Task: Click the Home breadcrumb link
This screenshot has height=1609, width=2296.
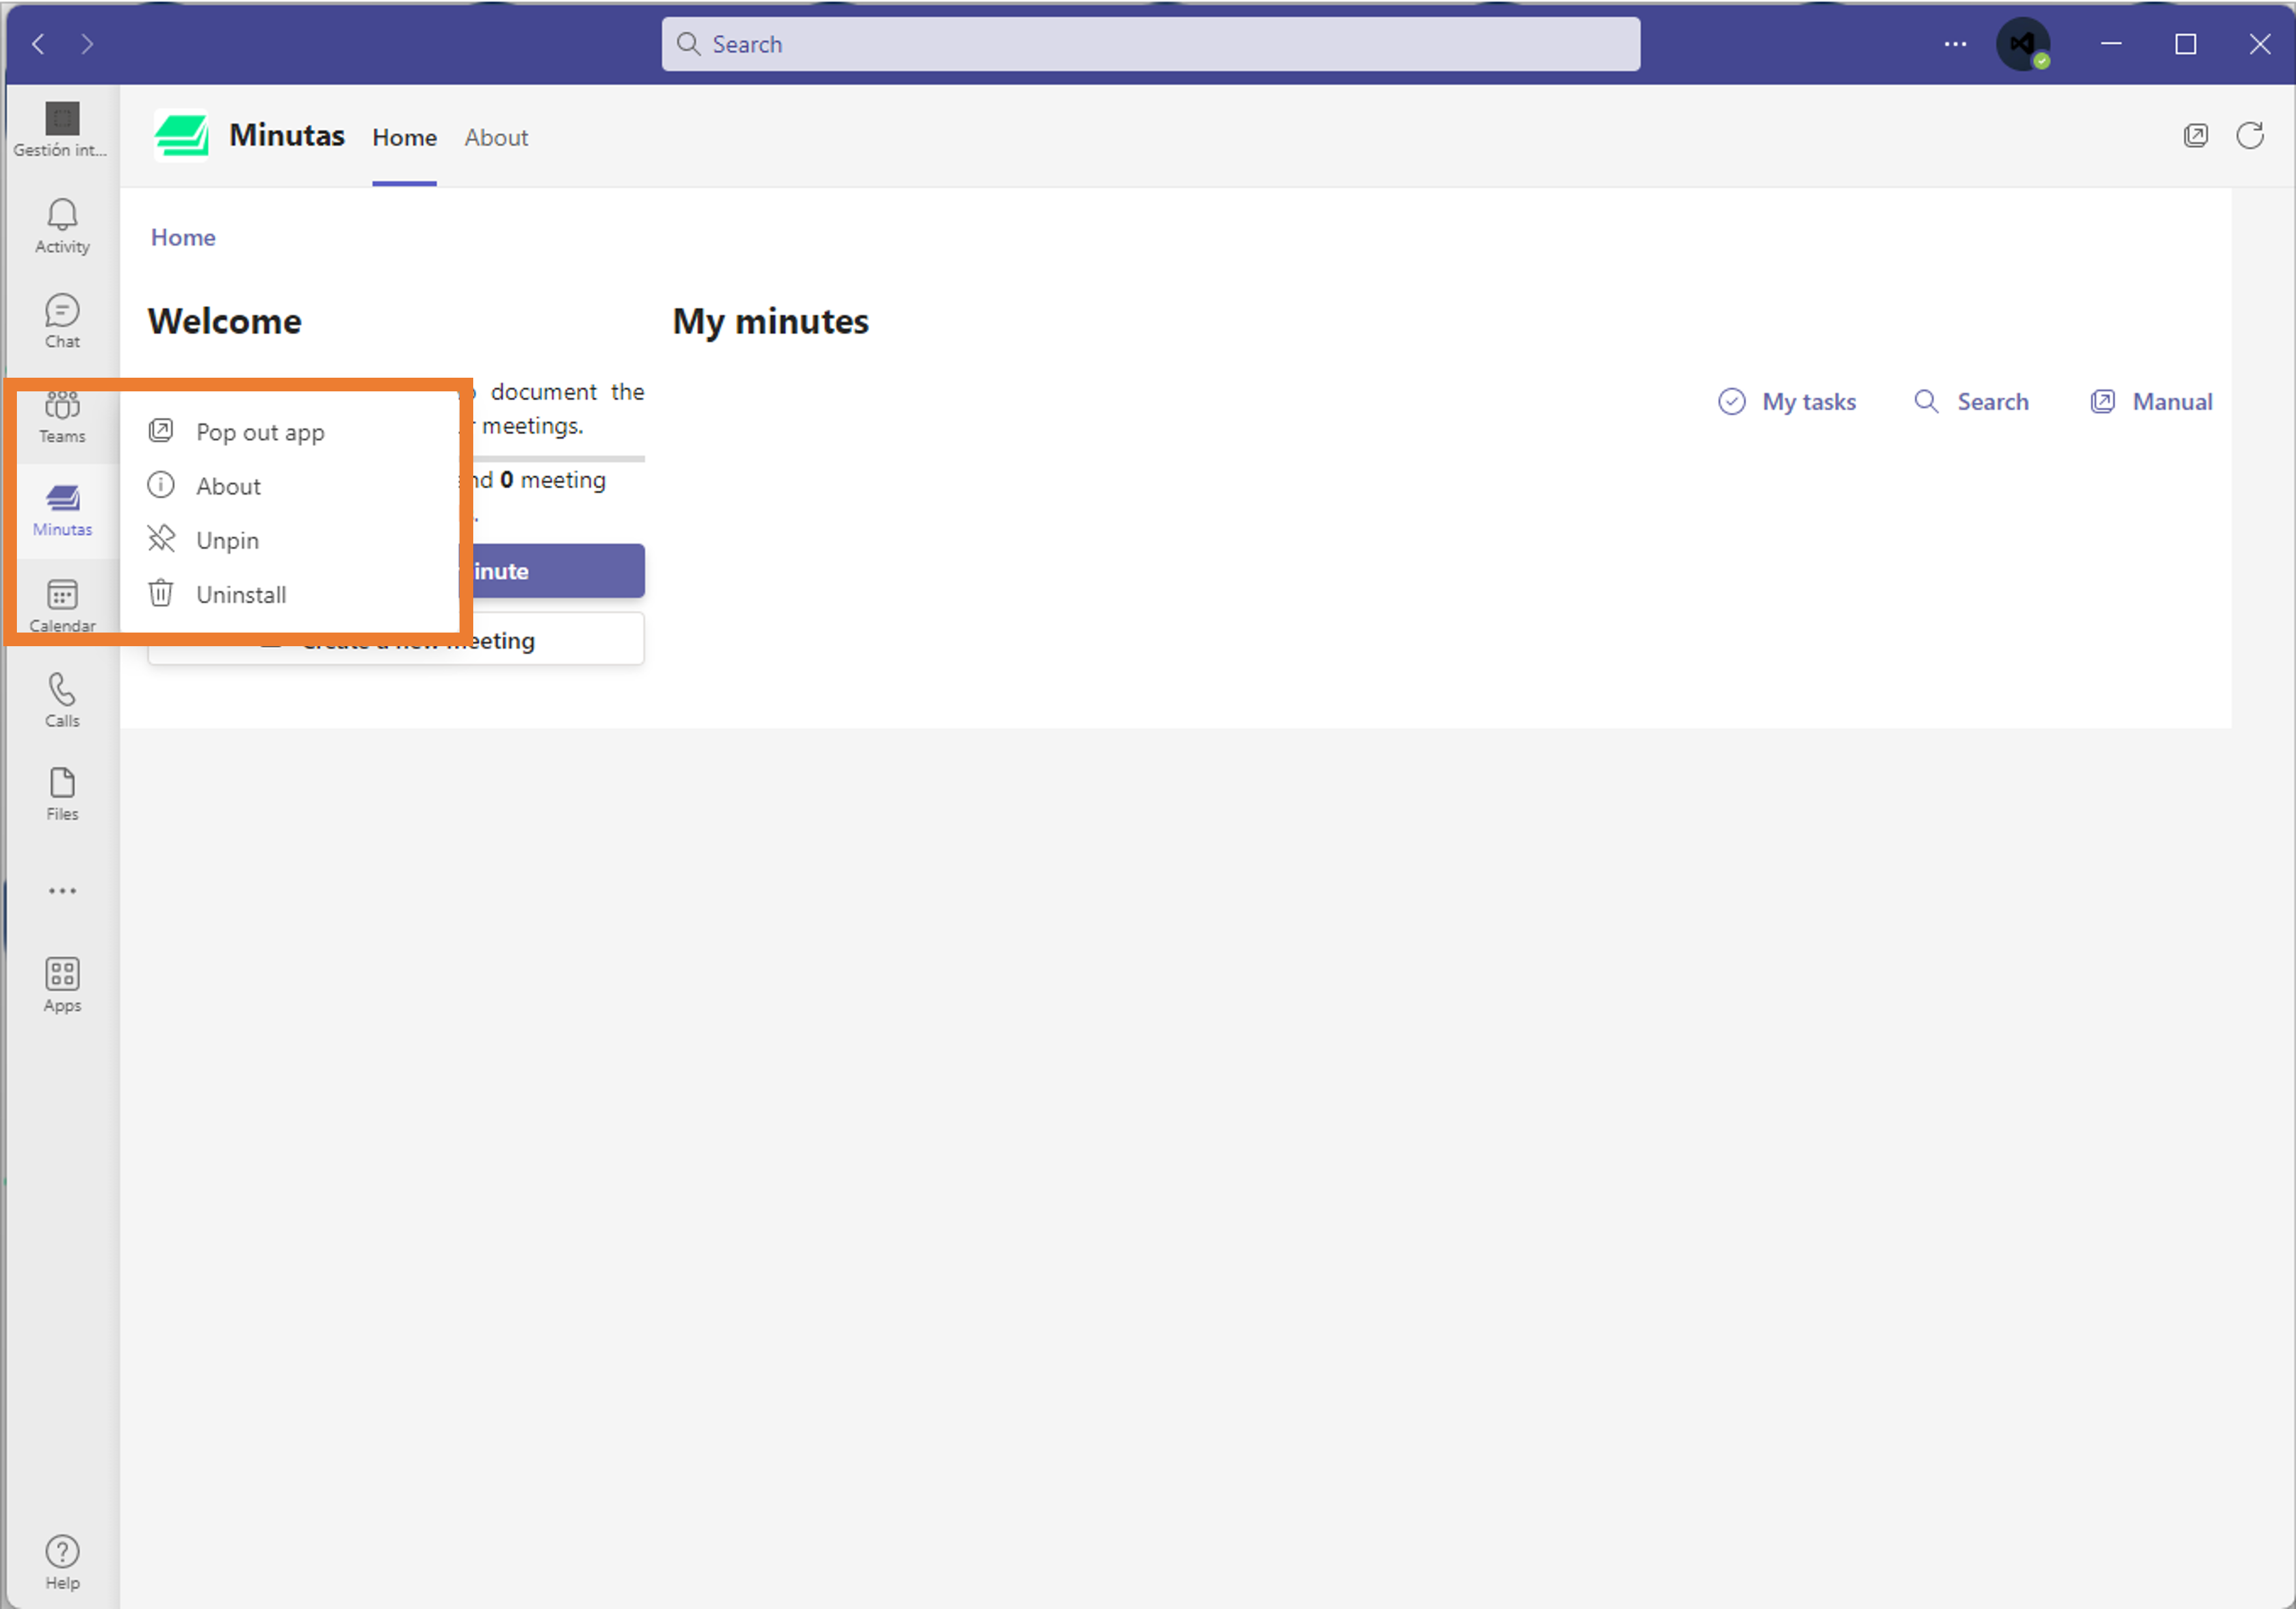Action: (x=183, y=237)
